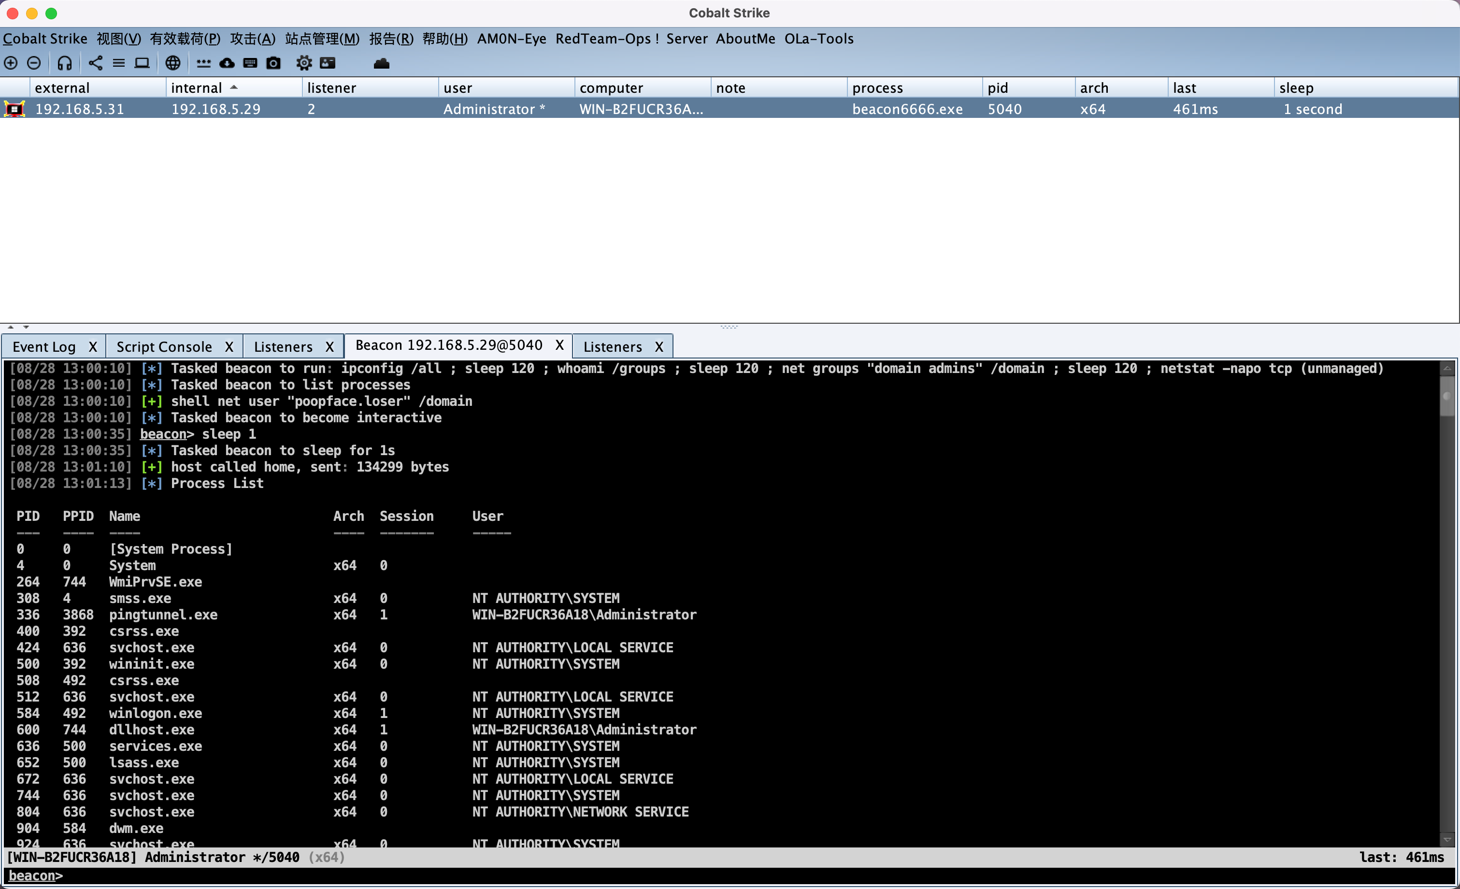Click the connect to team server plus icon
The height and width of the screenshot is (889, 1460).
(x=11, y=63)
